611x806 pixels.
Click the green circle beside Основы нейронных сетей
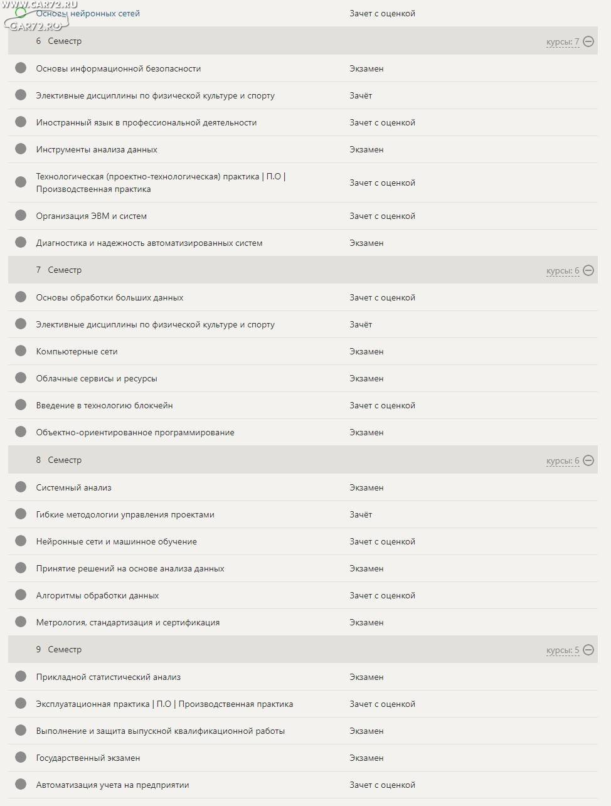click(x=21, y=13)
